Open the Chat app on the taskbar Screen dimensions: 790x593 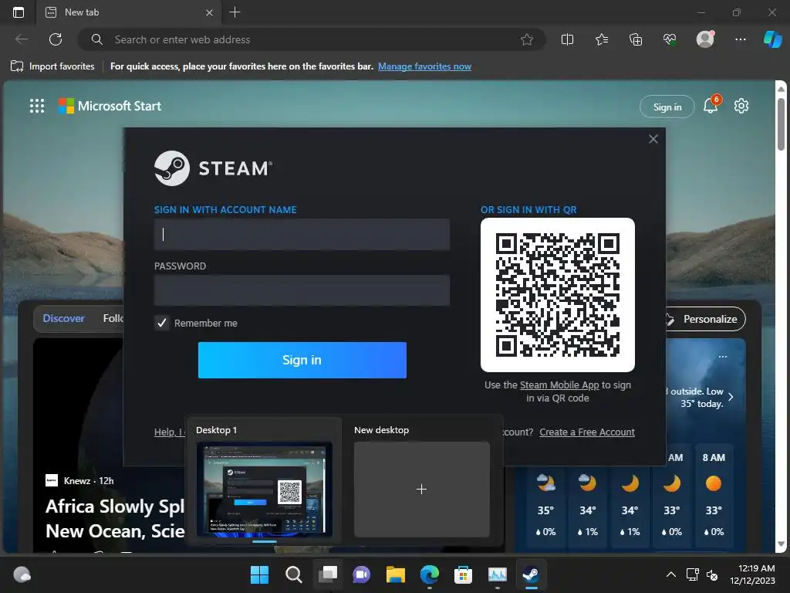[361, 574]
